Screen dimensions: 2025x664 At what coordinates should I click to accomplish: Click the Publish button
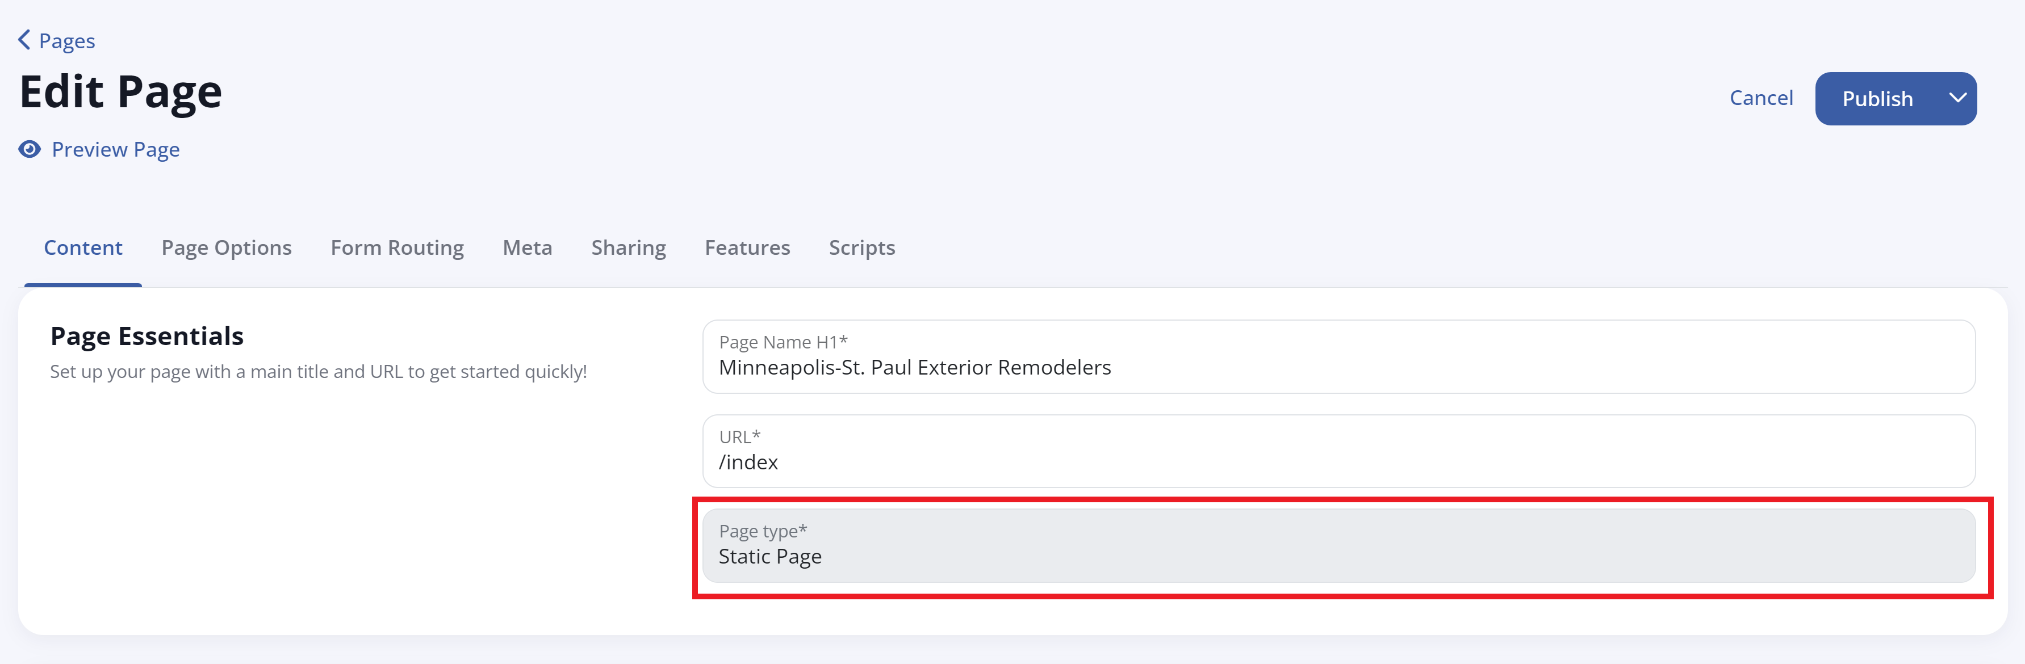coord(1877,98)
